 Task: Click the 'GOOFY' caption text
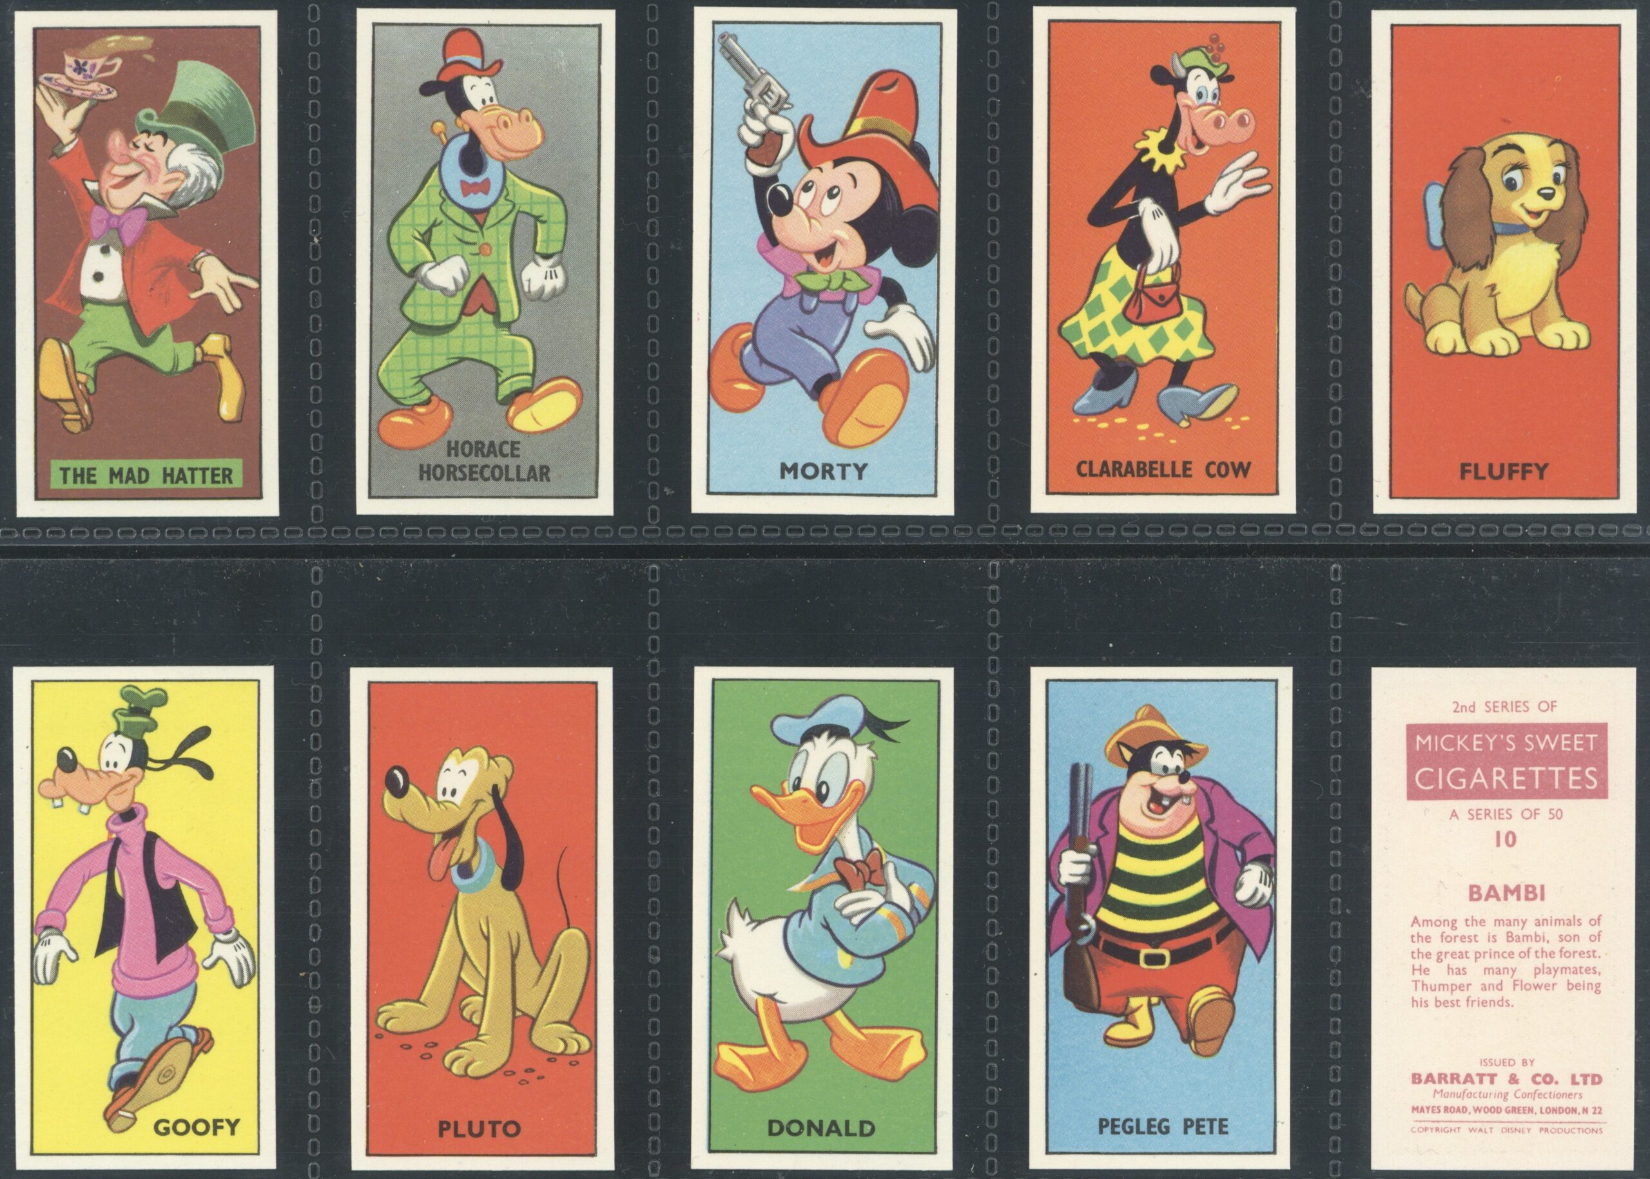click(197, 1127)
